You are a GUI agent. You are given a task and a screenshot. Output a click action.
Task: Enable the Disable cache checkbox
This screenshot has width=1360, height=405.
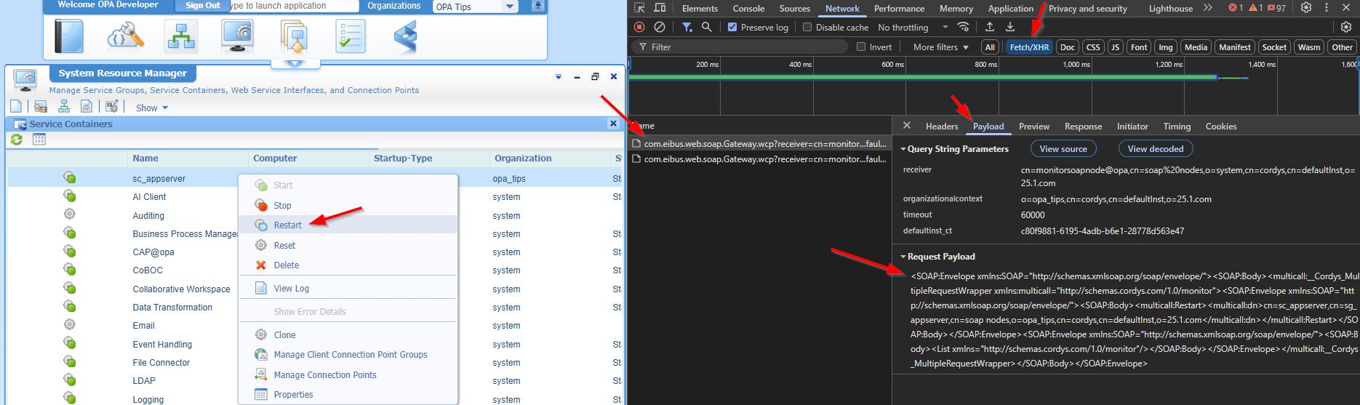click(x=807, y=28)
